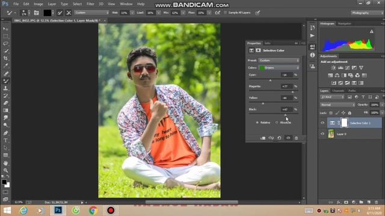The height and width of the screenshot is (216, 385).
Task: Click the lock position icon in Layers
Action: (343, 113)
